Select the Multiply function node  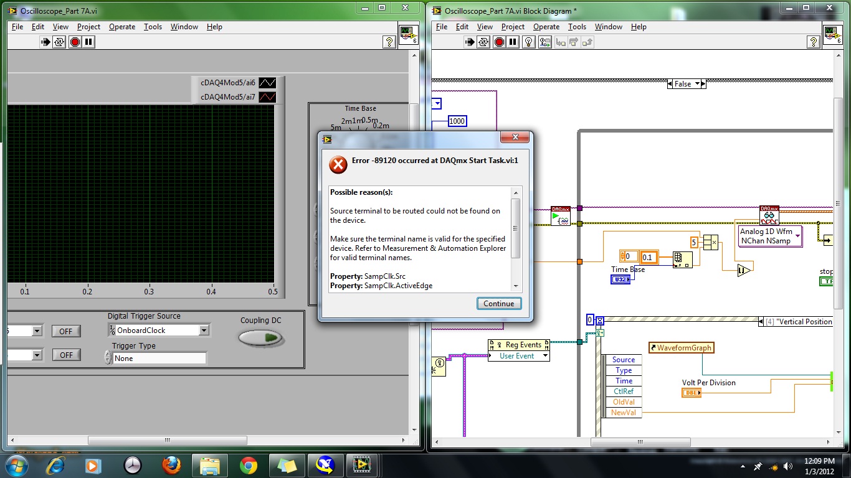tap(711, 242)
